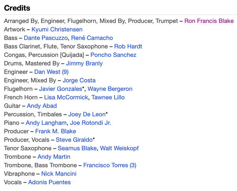
Task: Click Jimmy Branly drums link
Action: pyautogui.click(x=84, y=64)
